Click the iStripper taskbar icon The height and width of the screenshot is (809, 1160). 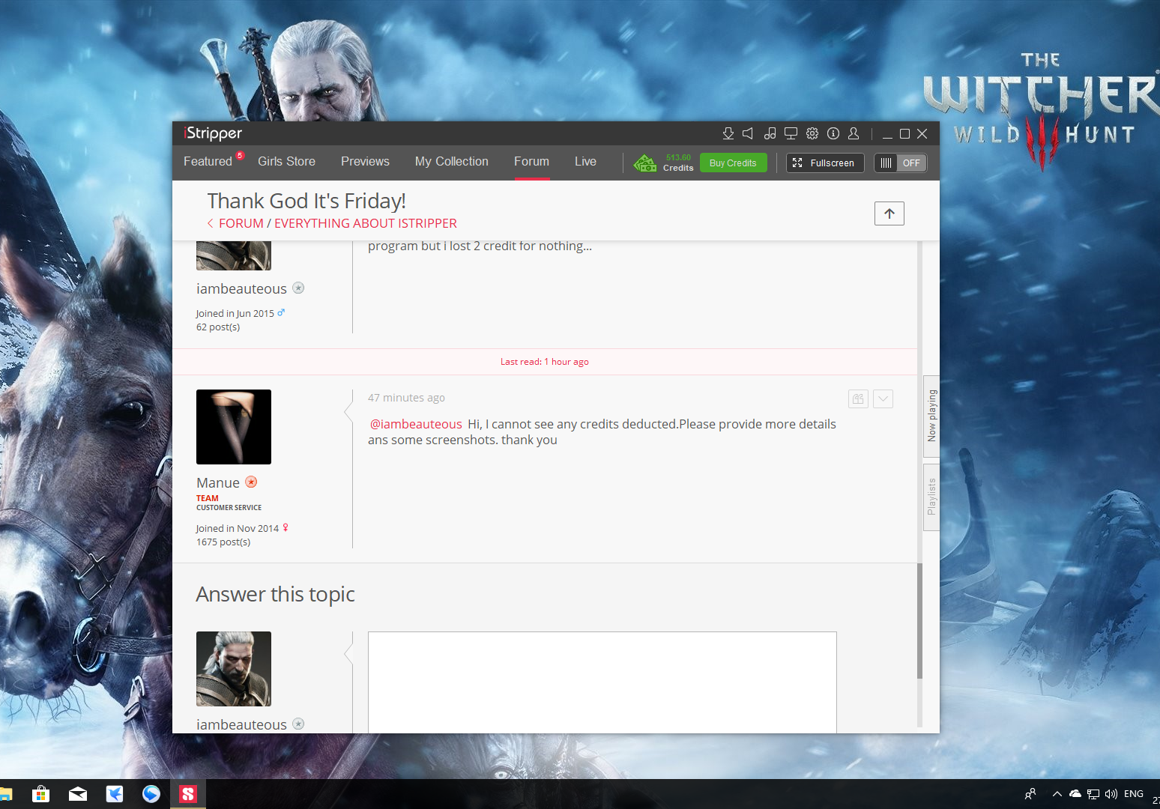tap(188, 794)
